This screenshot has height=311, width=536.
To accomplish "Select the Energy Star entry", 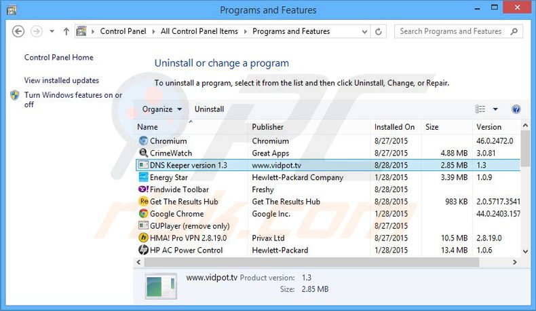I will [x=169, y=177].
